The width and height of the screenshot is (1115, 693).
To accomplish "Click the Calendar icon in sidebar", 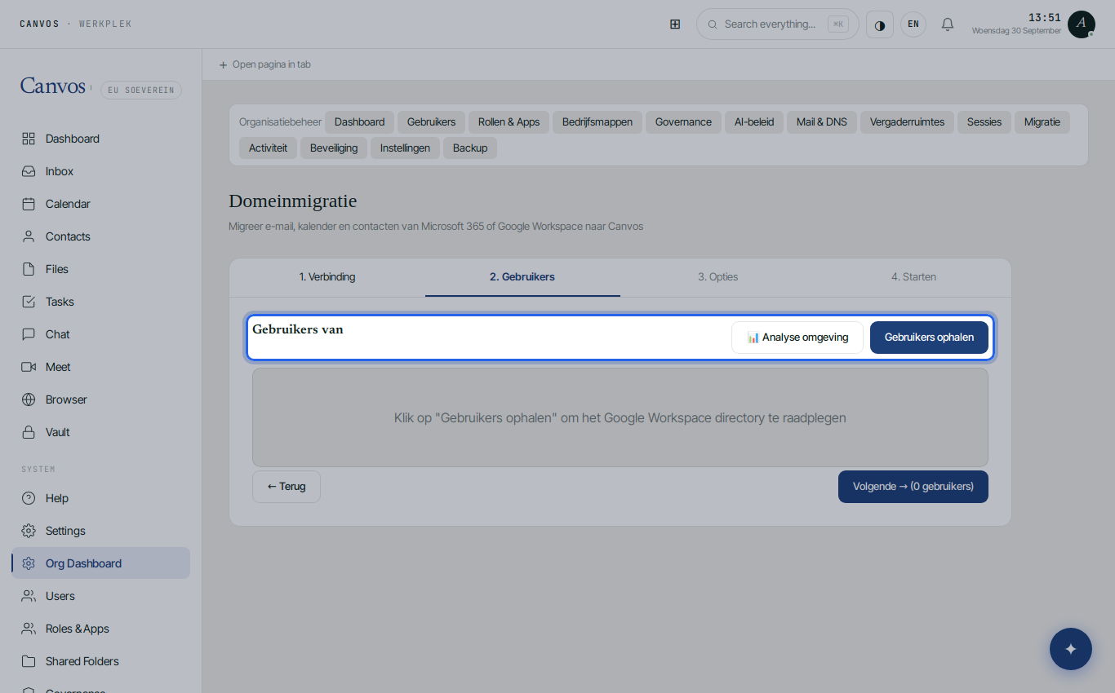I will pos(29,204).
